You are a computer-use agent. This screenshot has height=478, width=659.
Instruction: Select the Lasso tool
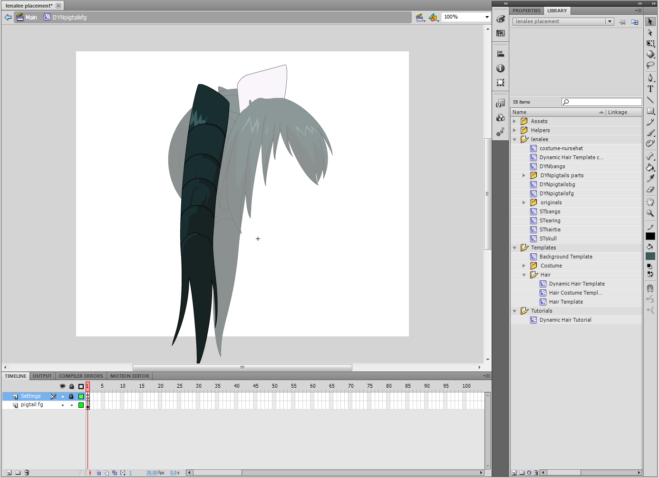point(650,65)
